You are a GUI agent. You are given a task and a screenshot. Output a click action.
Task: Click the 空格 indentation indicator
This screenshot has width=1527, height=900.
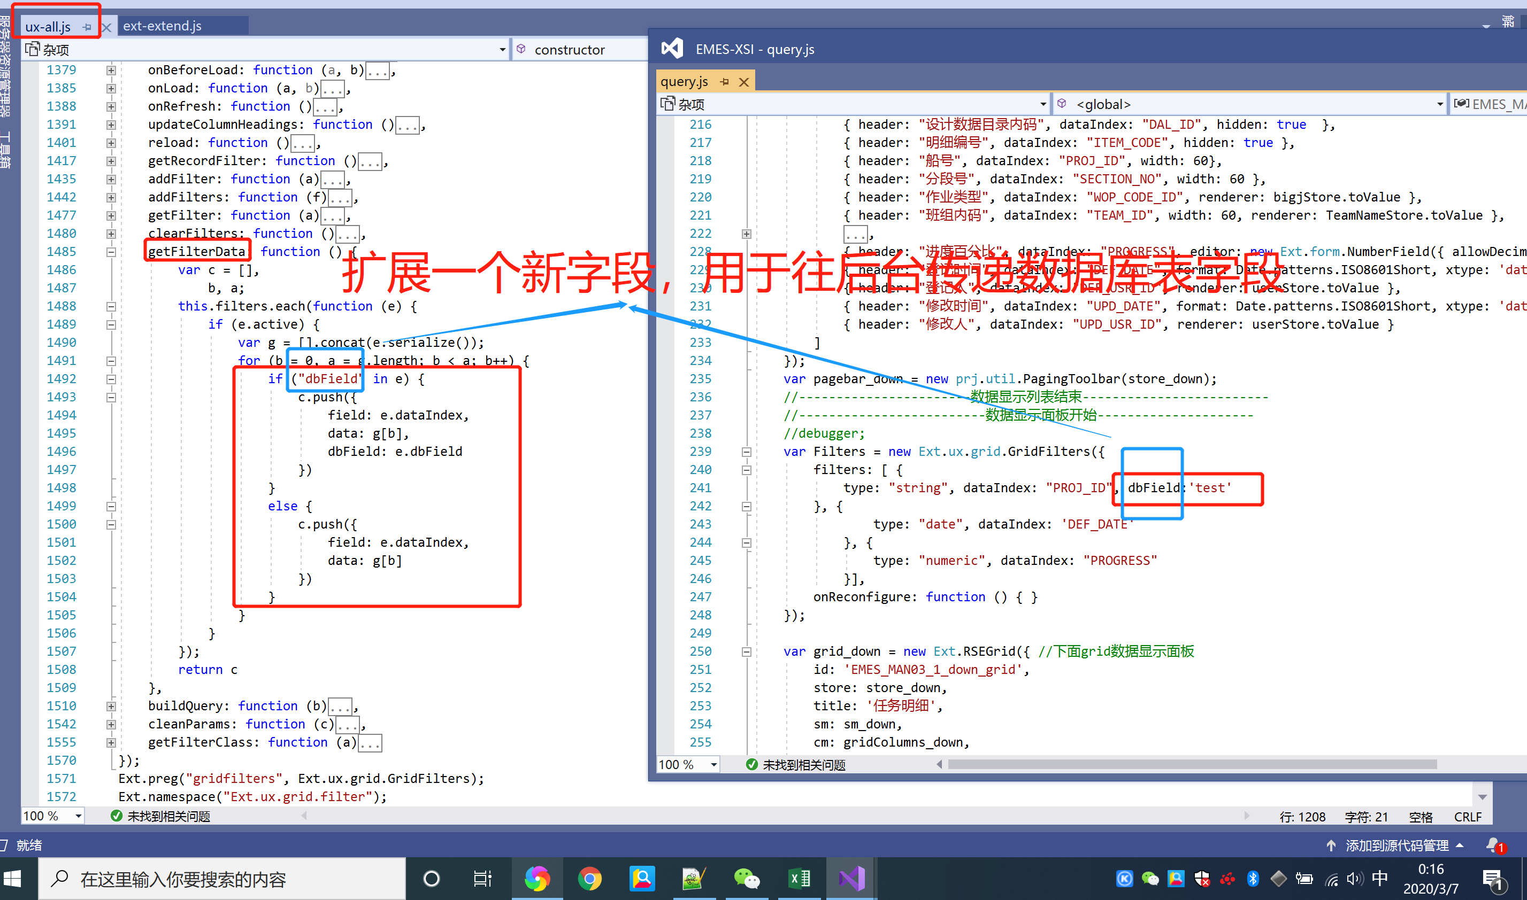point(1420,817)
